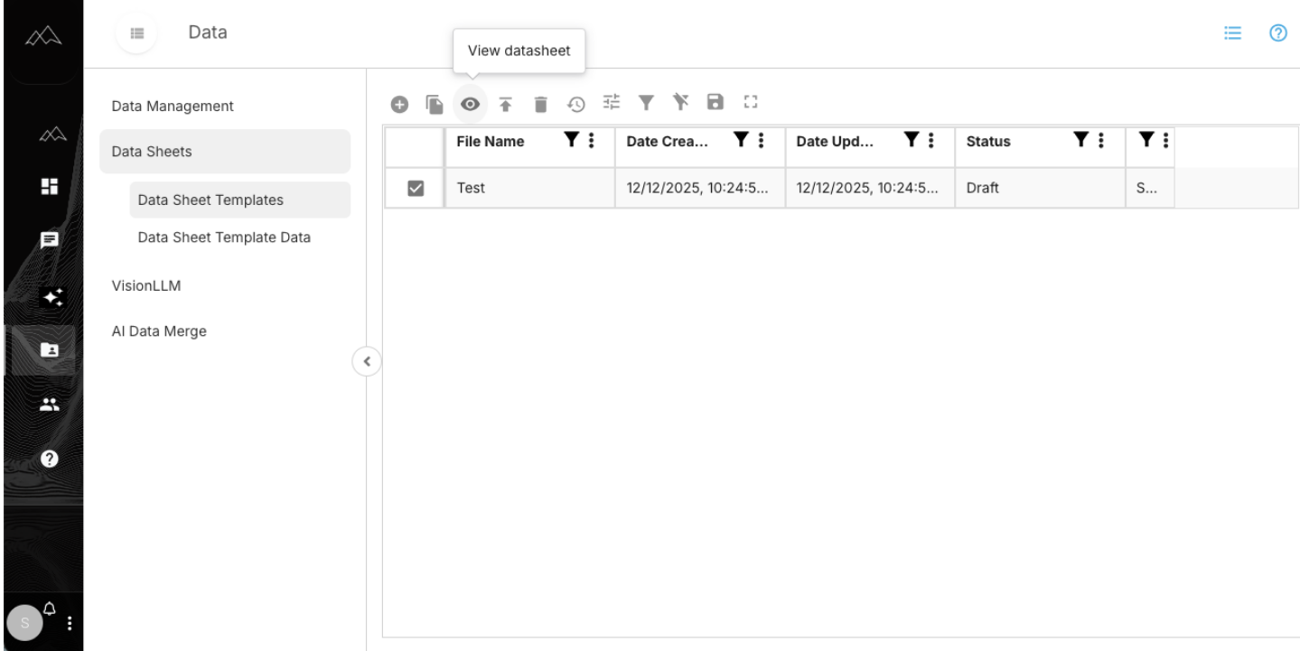
Task: Toggle column settings with the sliders icon
Action: 611,102
